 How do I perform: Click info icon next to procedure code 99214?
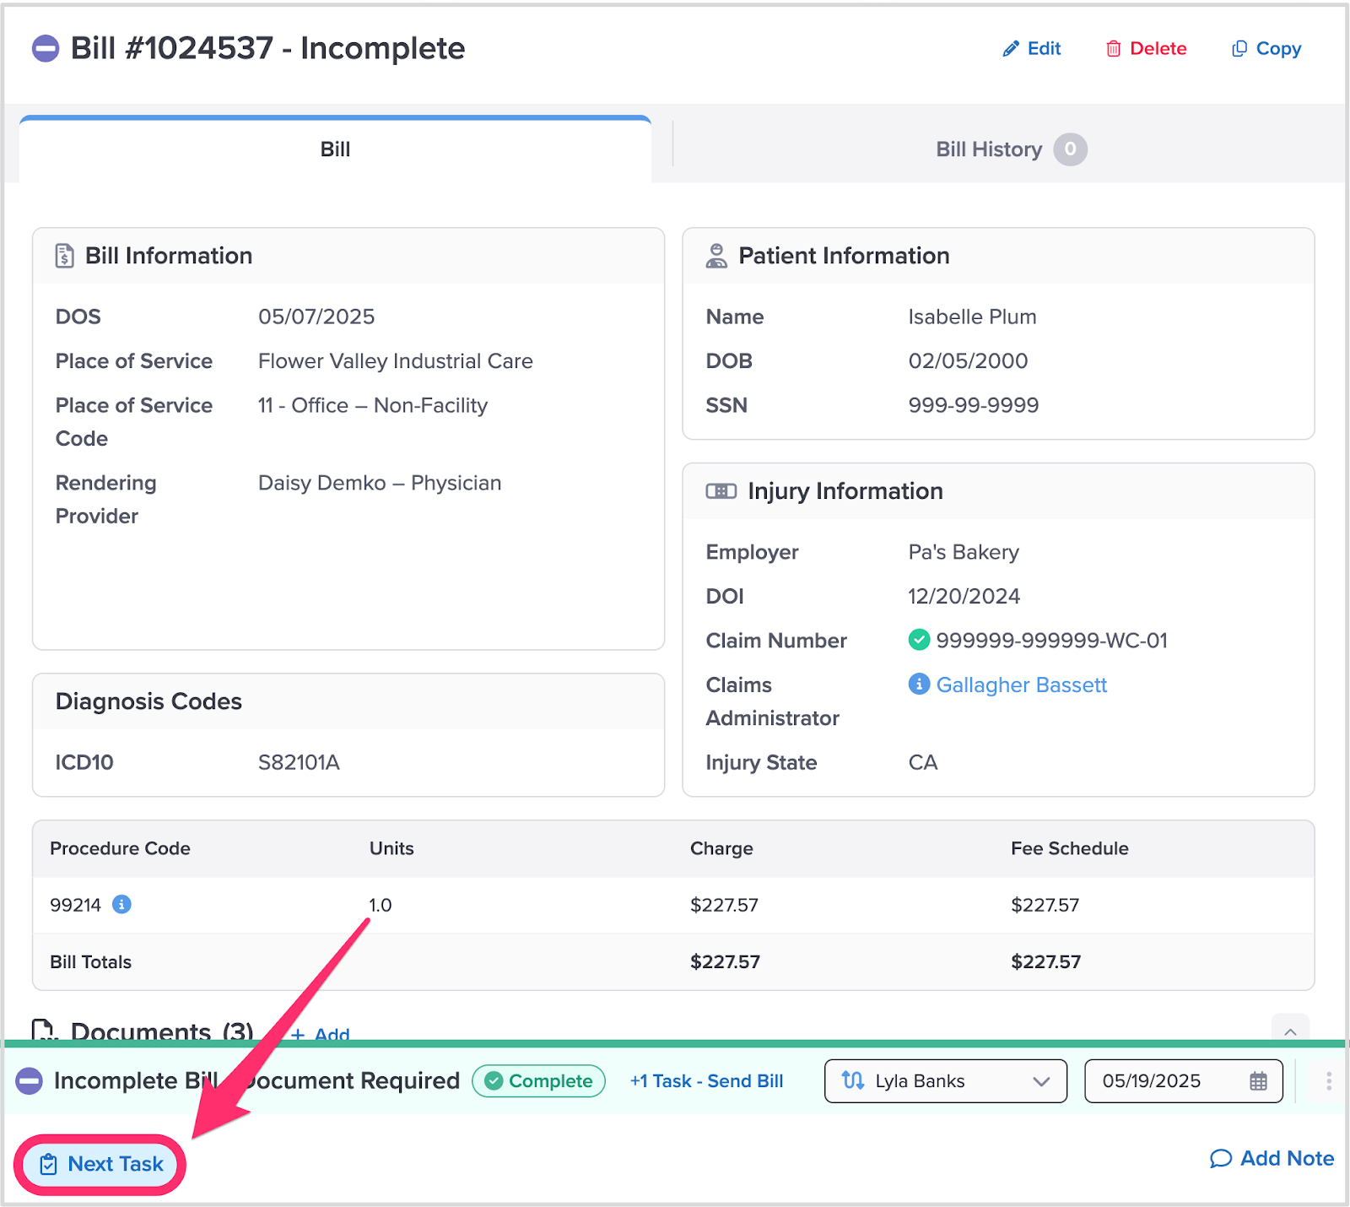click(x=121, y=905)
